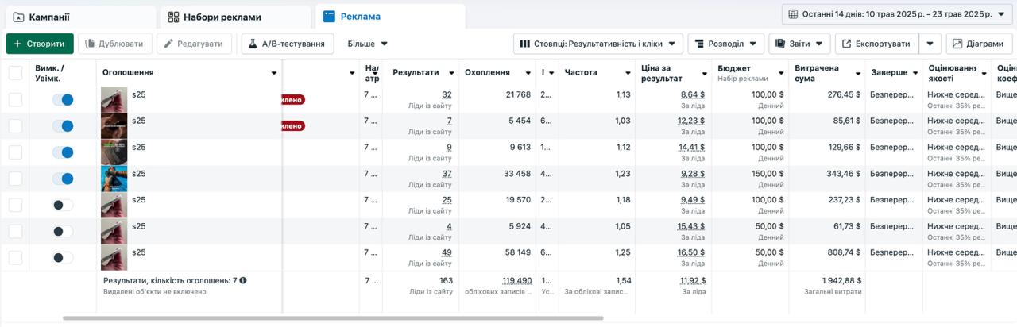Open Діаграми charts view
Image resolution: width=1017 pixels, height=327 pixels.
coord(979,44)
